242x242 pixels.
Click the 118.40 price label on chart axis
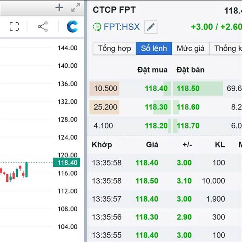[x=67, y=163]
